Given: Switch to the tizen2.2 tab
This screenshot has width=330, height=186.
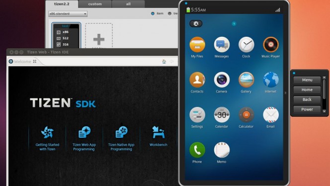Looking at the screenshot, I should tap(62, 4).
